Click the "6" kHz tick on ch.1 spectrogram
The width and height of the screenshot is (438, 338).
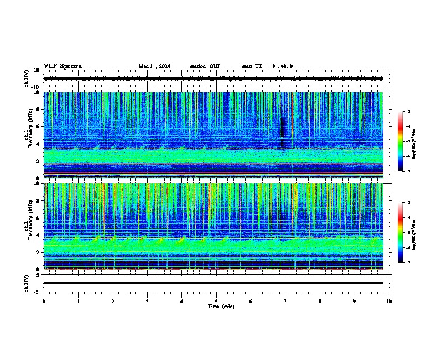[x=39, y=127]
